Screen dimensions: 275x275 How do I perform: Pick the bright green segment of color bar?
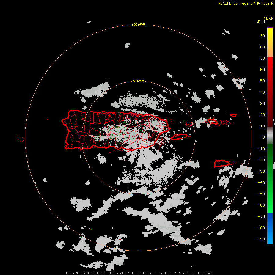[270, 178]
